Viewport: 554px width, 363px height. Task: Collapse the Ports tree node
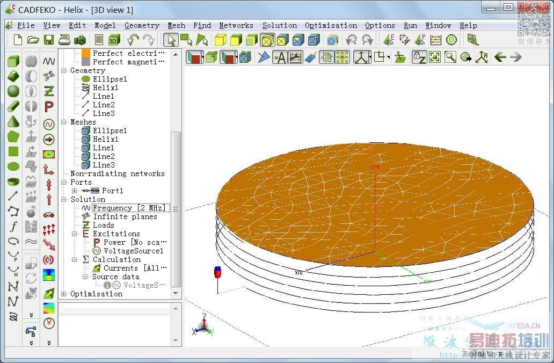click(64, 183)
